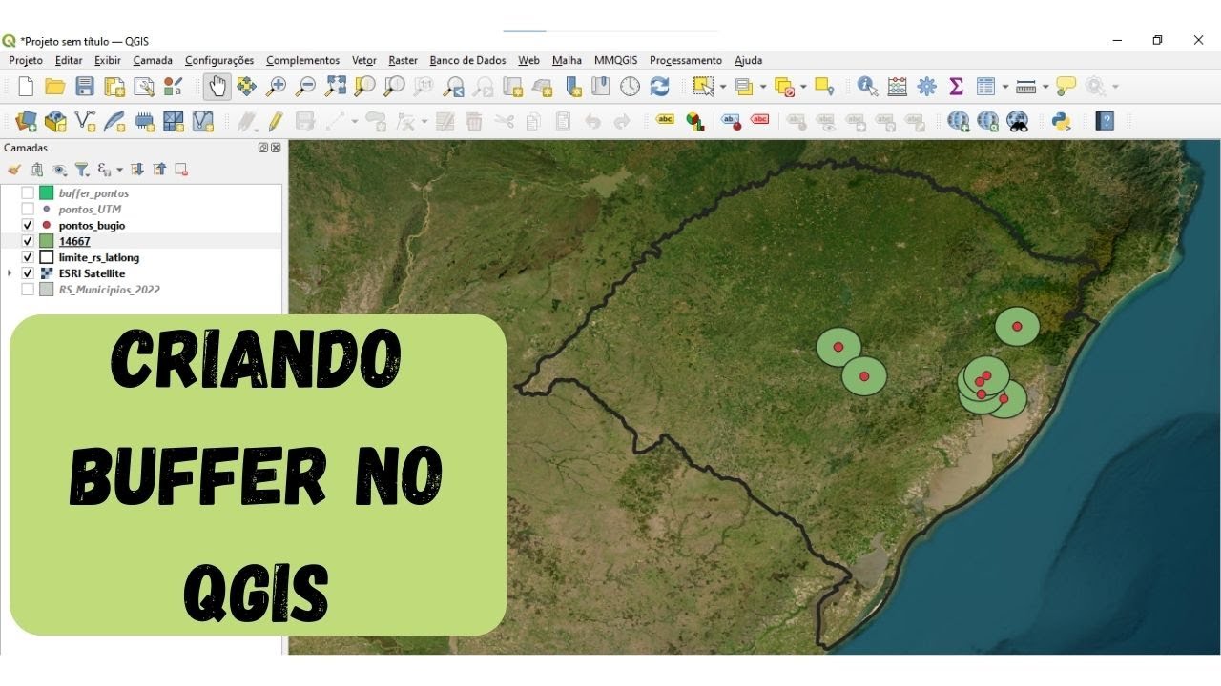The height and width of the screenshot is (686, 1221).
Task: Activate the Zoom In magnifier tool
Action: [276, 87]
